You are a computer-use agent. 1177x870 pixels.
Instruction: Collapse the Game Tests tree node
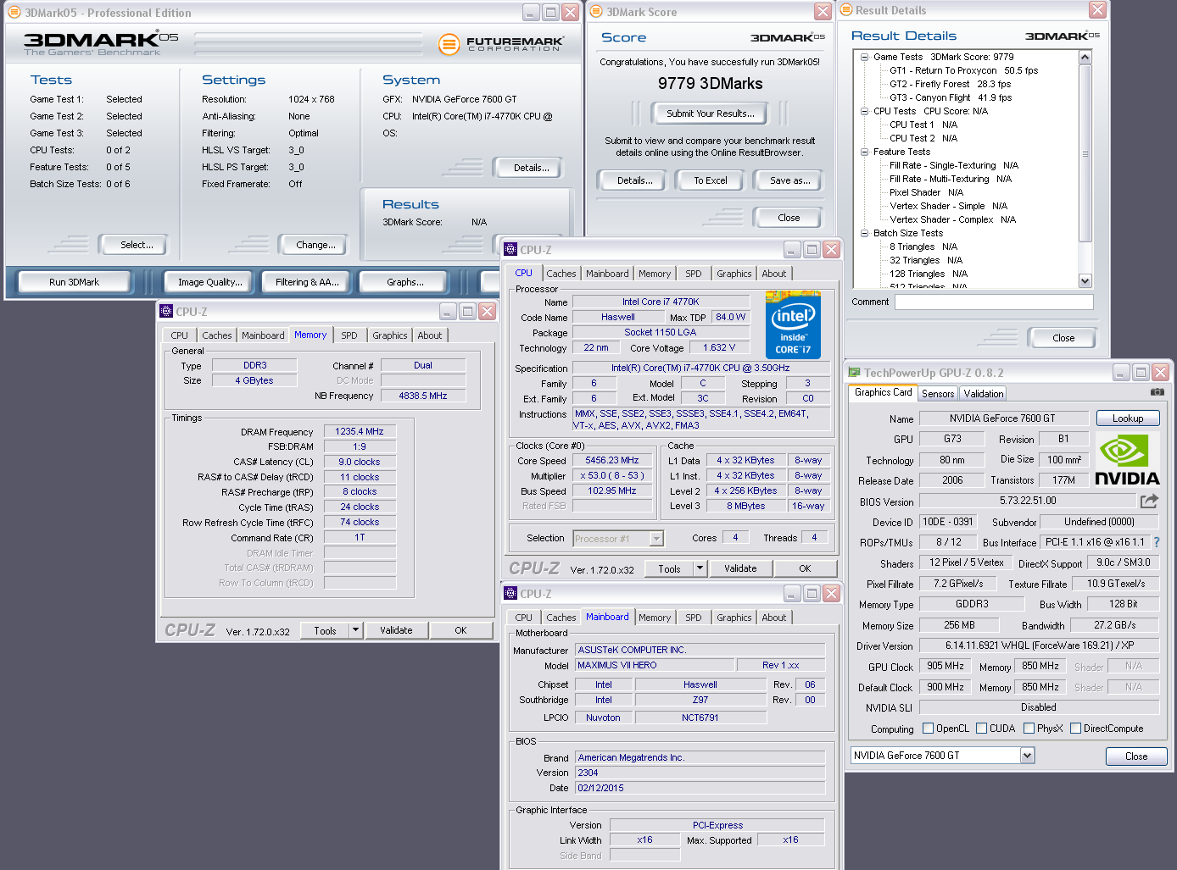(x=864, y=58)
